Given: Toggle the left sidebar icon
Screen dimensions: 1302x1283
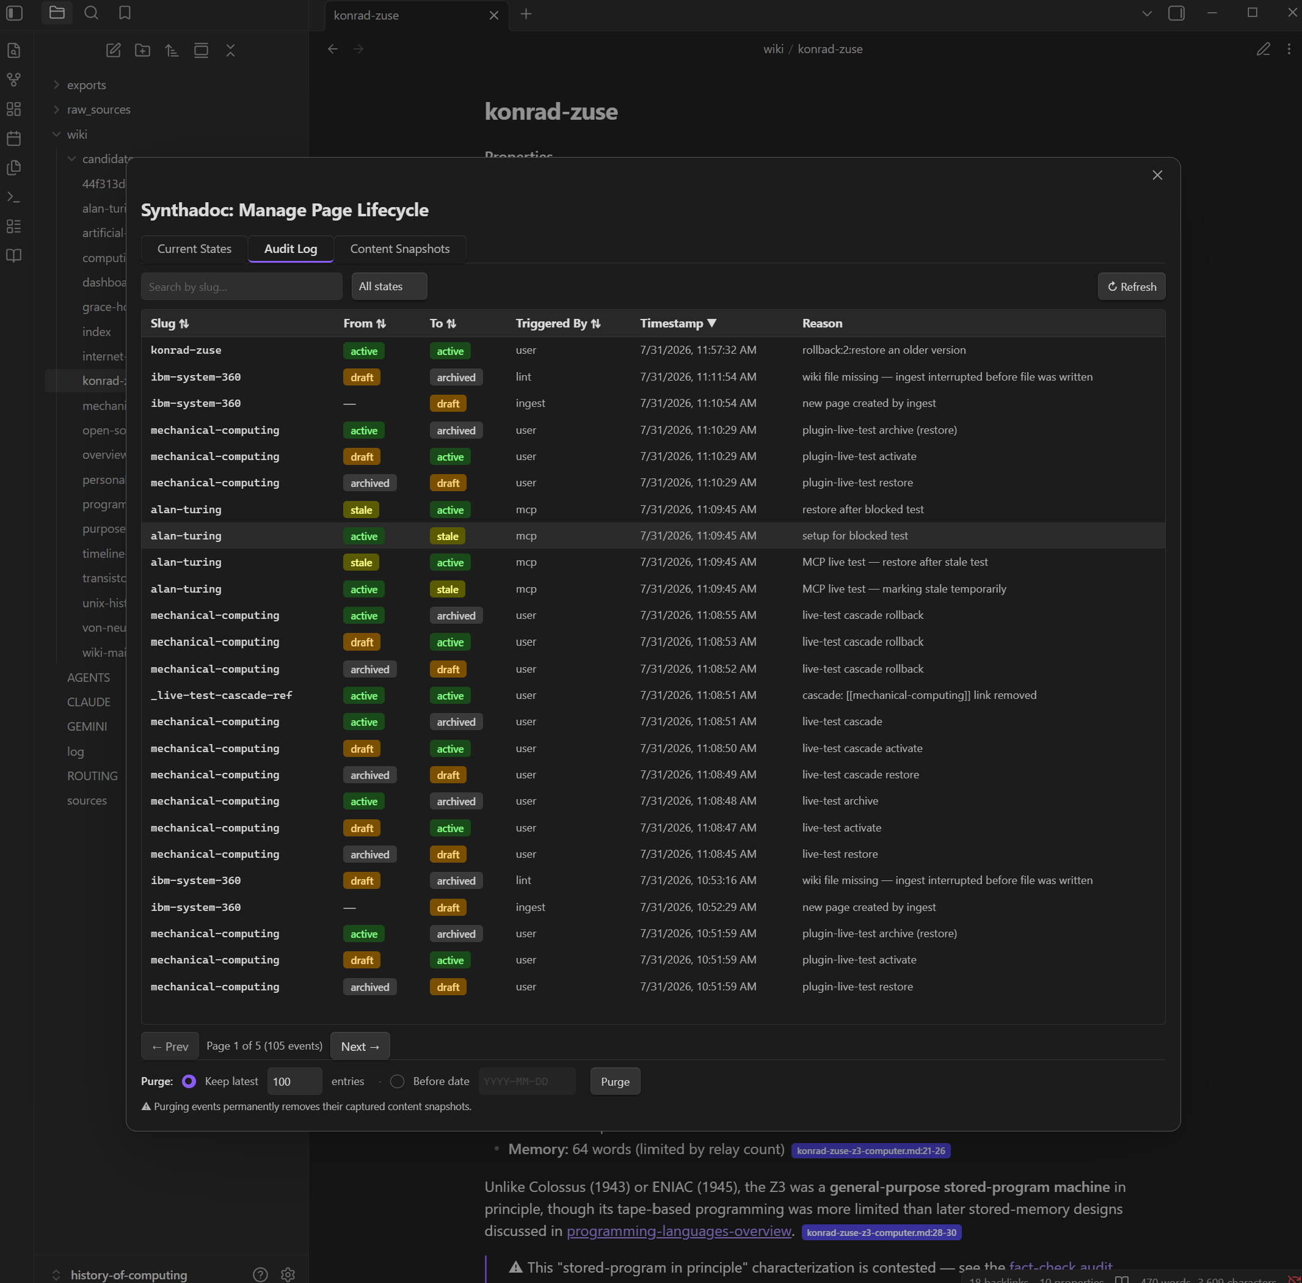Looking at the screenshot, I should click(x=14, y=13).
